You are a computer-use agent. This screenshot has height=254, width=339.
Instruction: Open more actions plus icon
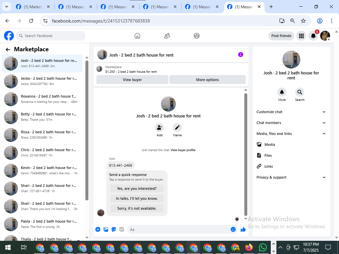98,230
